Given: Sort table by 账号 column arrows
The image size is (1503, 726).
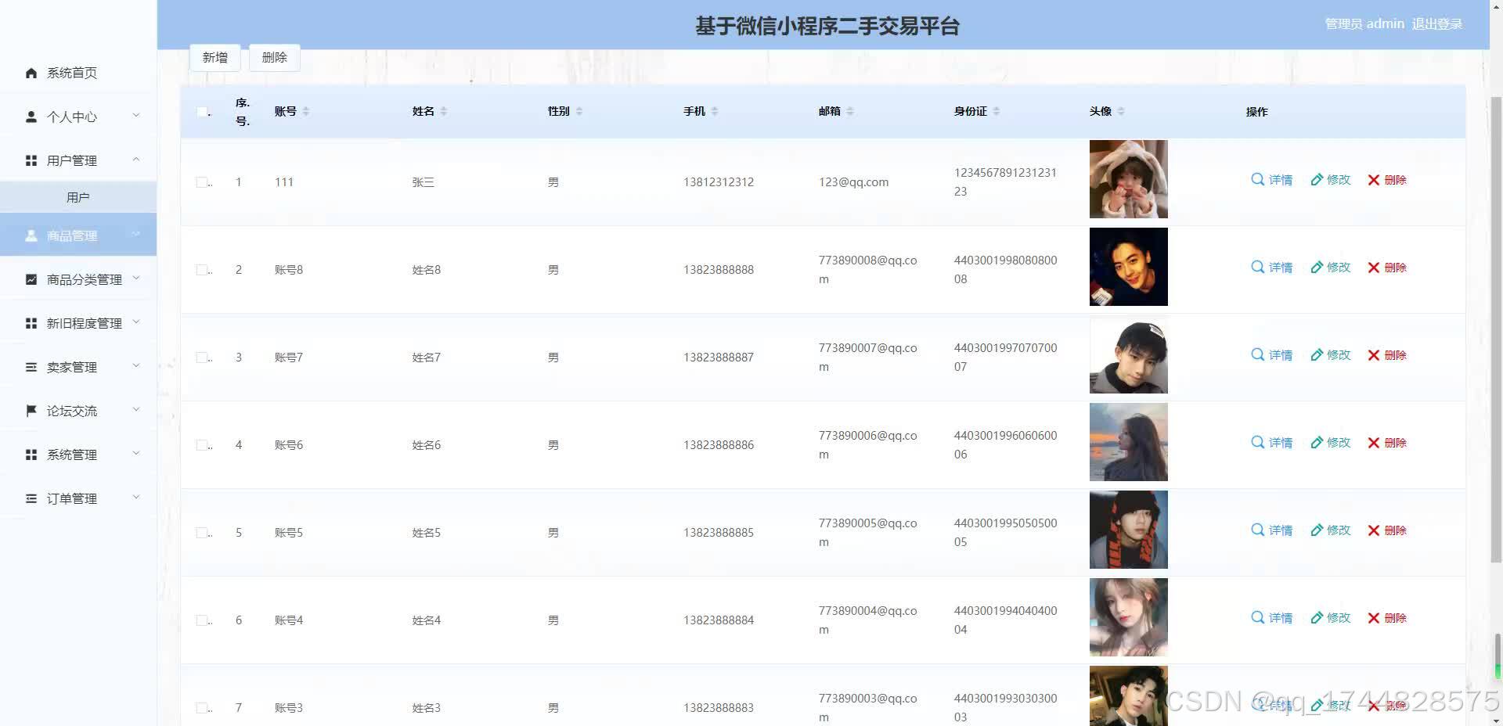Looking at the screenshot, I should (306, 111).
